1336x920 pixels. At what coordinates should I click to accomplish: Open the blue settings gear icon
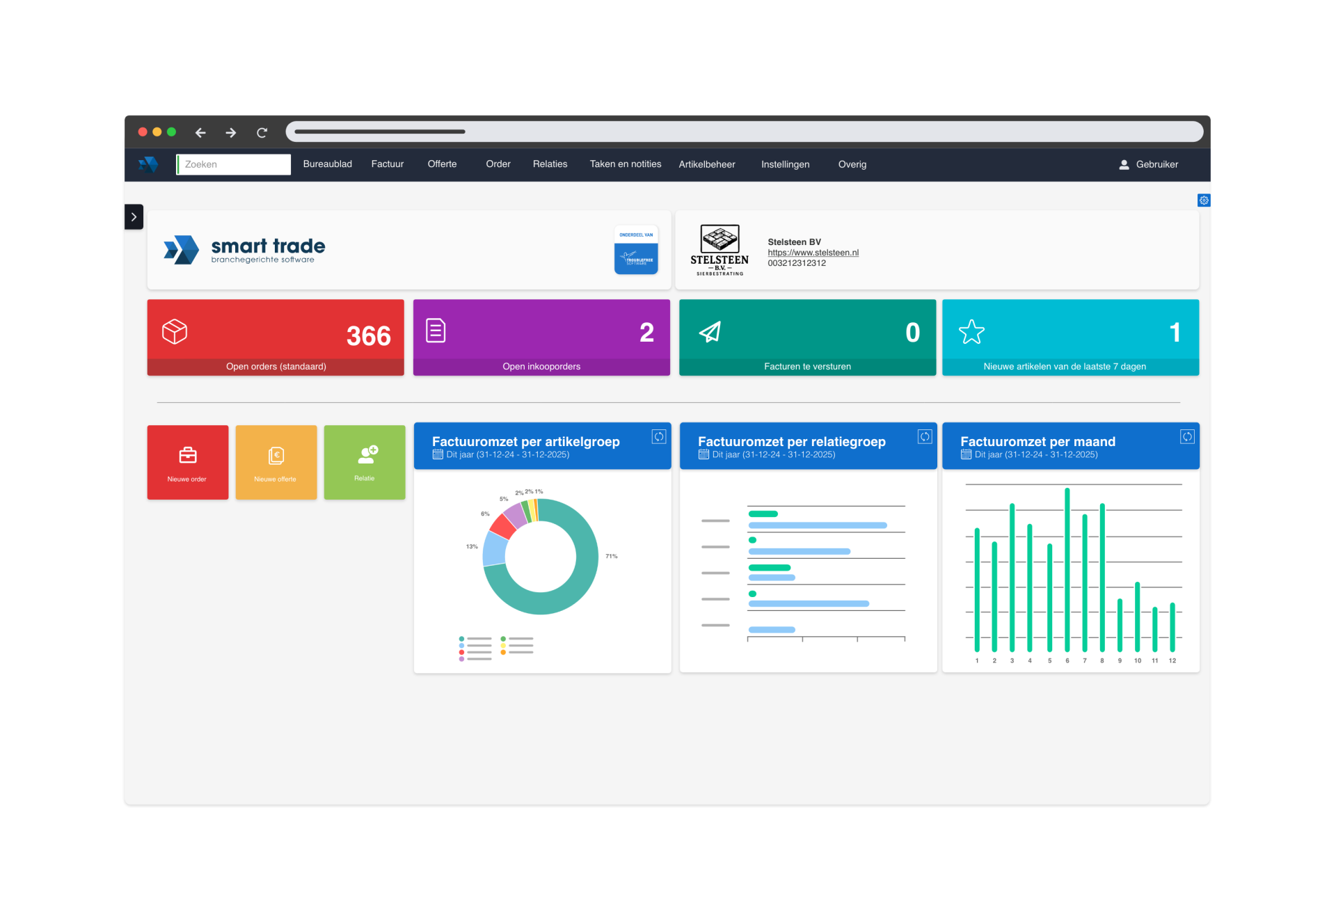1203,200
